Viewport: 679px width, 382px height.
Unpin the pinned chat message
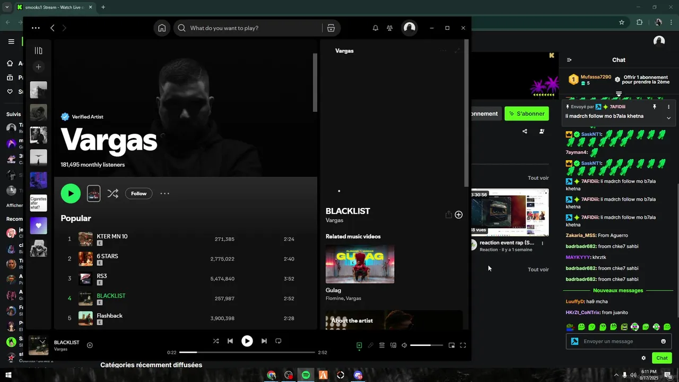(654, 107)
